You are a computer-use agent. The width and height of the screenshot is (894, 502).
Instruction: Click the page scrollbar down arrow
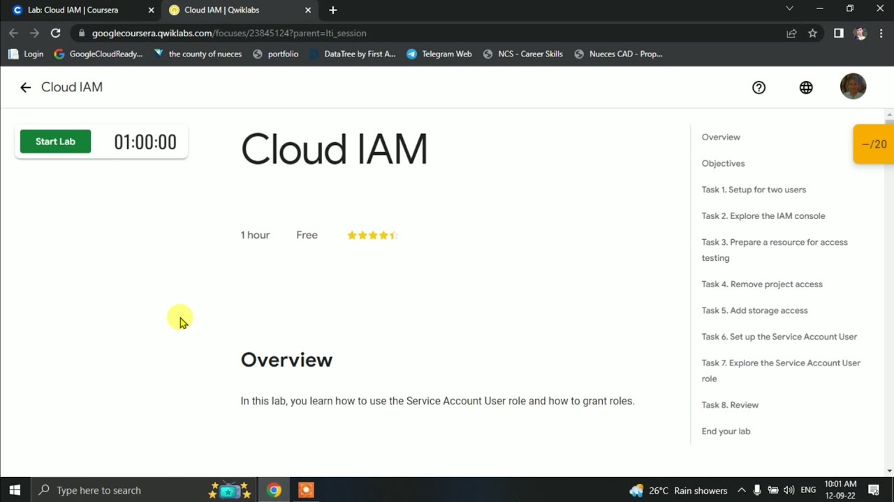889,471
